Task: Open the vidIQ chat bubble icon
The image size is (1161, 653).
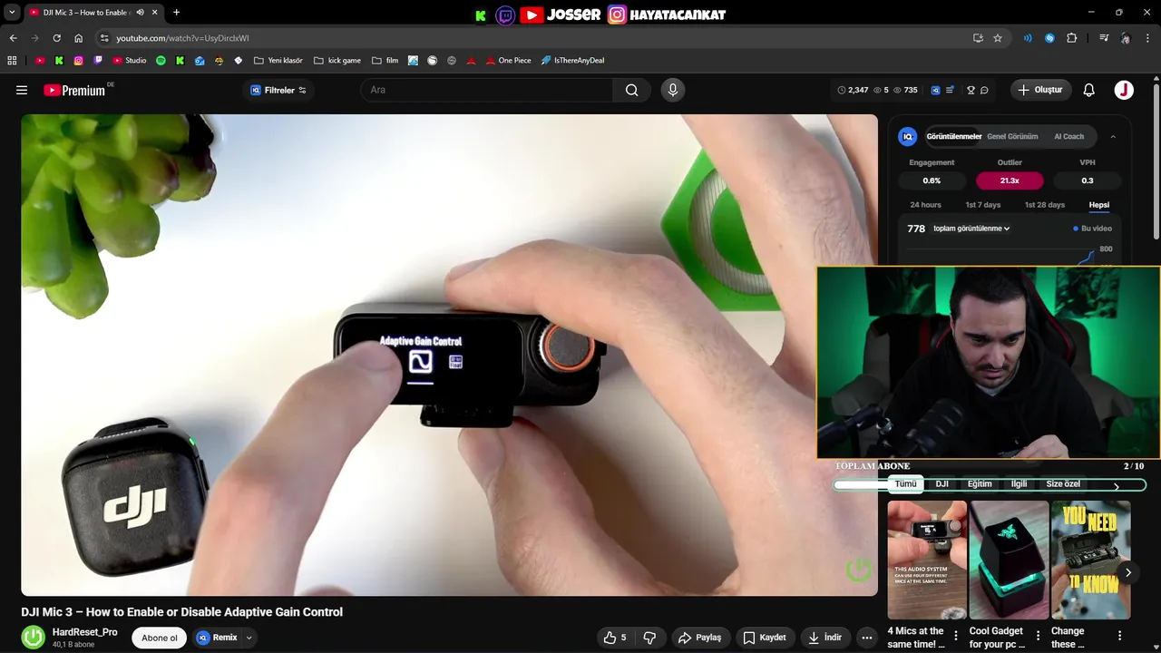Action: (984, 90)
